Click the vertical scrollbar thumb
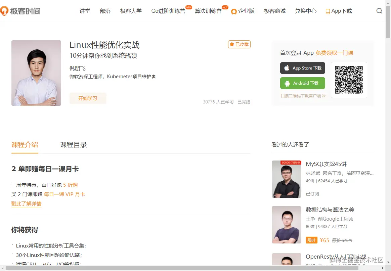The height and width of the screenshot is (271, 391). click(x=388, y=22)
